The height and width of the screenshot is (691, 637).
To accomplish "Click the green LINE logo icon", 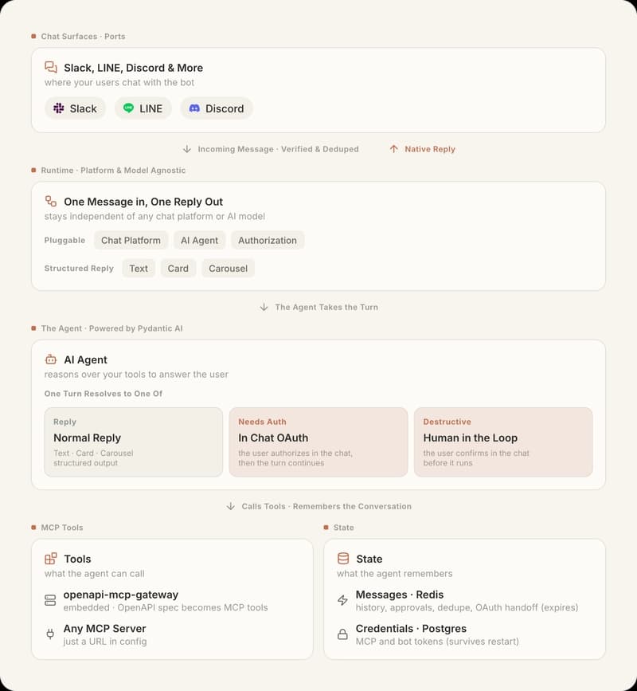I will [x=128, y=108].
